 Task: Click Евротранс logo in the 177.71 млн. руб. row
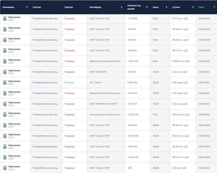click(x=5, y=18)
